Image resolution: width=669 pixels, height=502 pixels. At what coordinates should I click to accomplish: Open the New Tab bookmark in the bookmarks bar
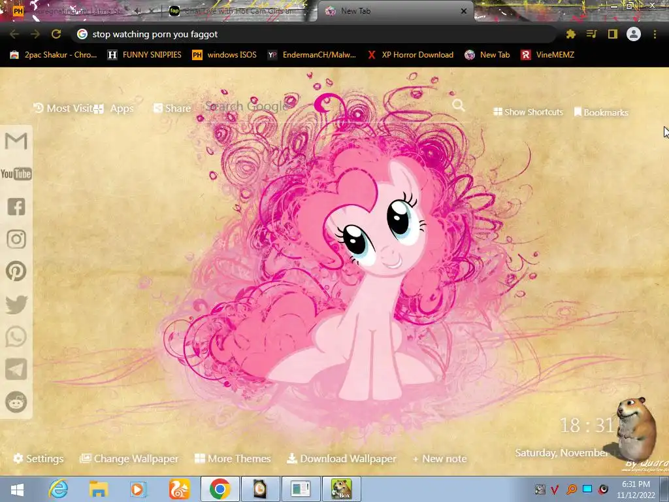(487, 55)
